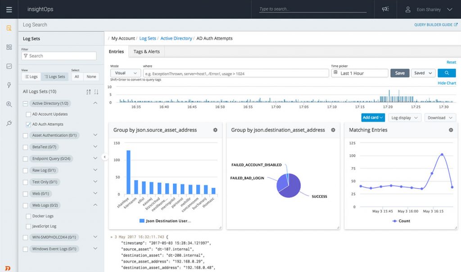Click the top Type to search field

point(313,9)
